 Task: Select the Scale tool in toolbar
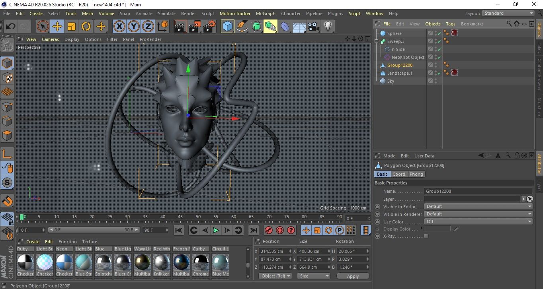coord(72,27)
